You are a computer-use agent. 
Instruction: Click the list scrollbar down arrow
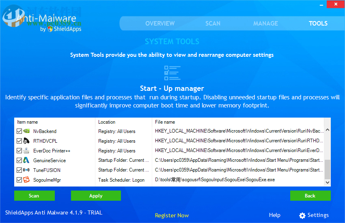click(x=328, y=182)
